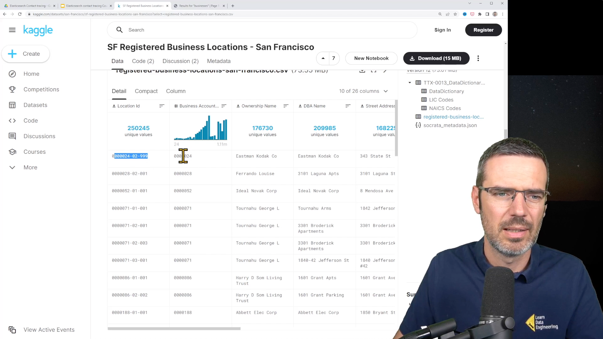Open LIC Codes sheet

(441, 100)
